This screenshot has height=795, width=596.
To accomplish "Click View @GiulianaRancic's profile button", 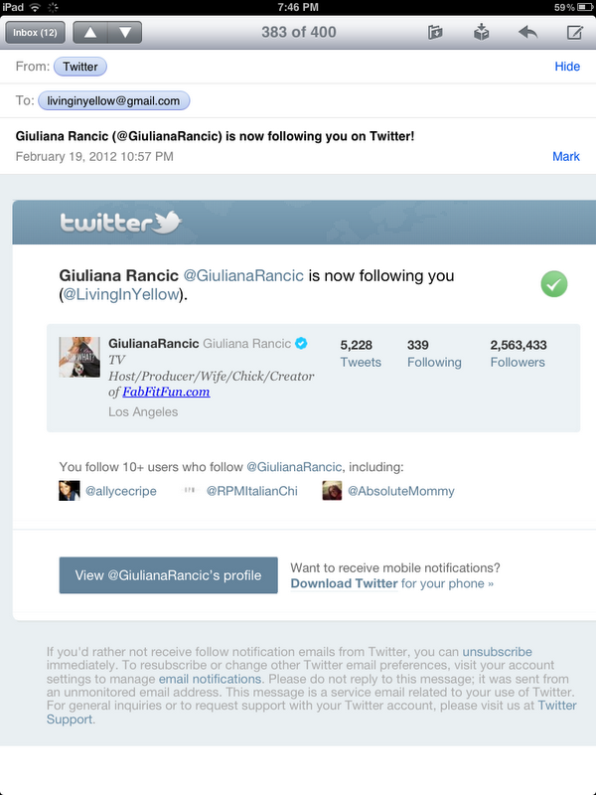I will coord(168,575).
